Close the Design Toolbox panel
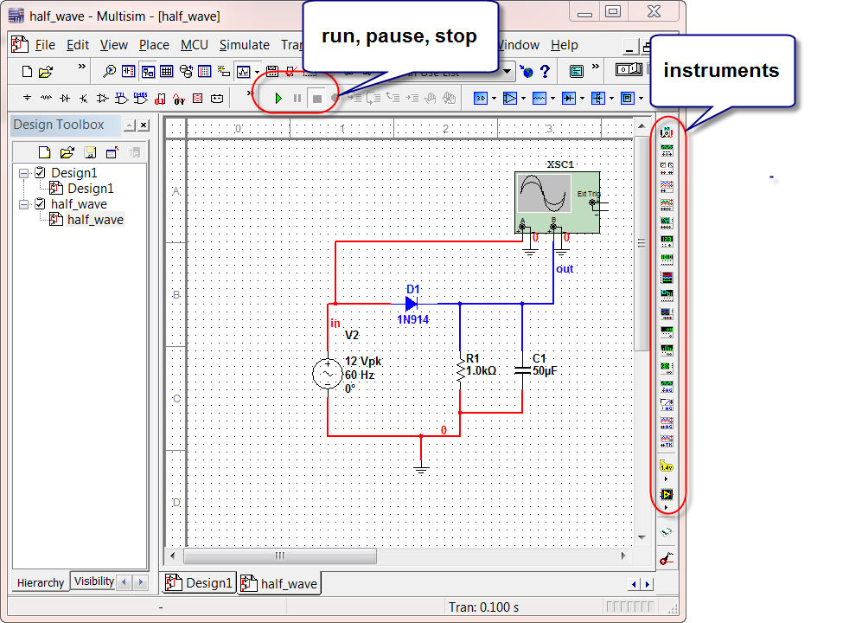 point(144,125)
